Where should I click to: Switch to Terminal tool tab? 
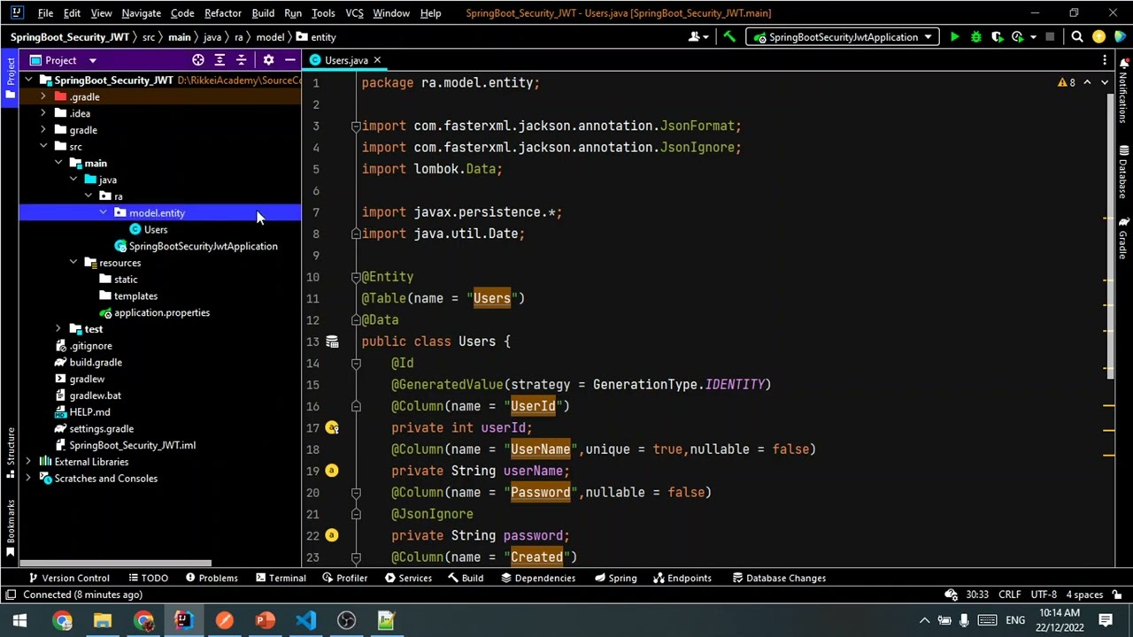pyautogui.click(x=280, y=579)
